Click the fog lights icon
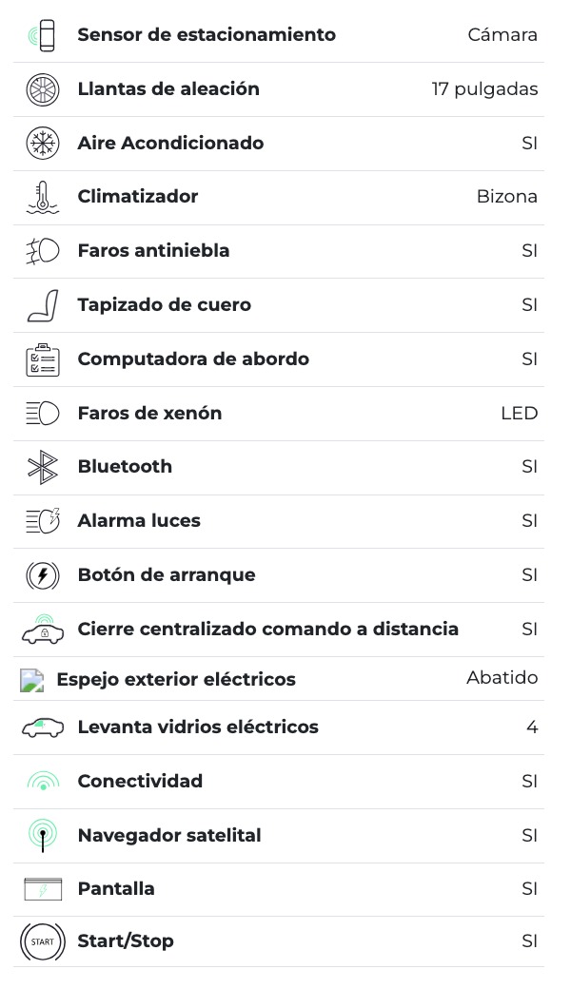571x989 pixels. point(42,251)
